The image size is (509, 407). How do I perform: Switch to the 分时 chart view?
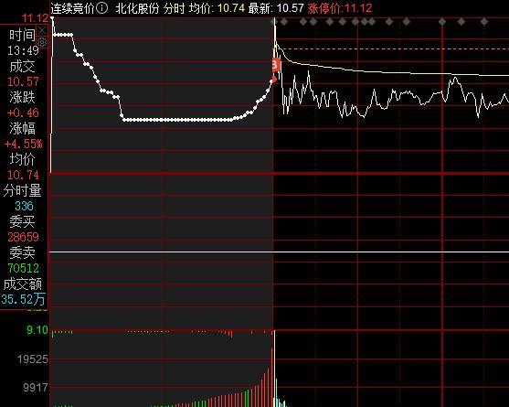pos(174,8)
